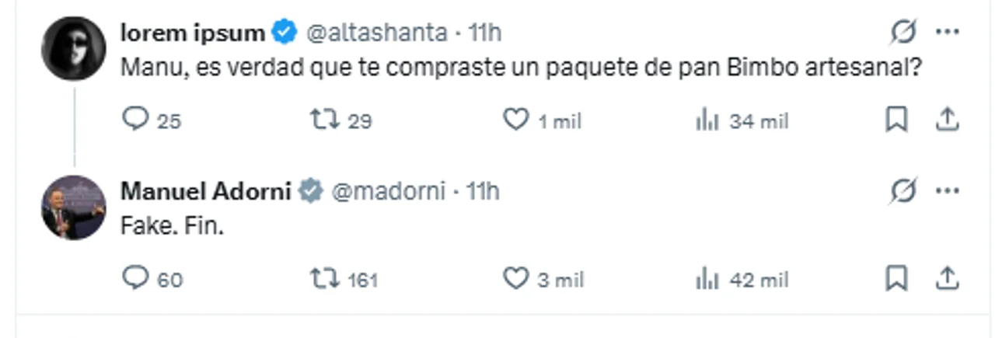Reply to lorem ipsum's tweet
This screenshot has height=338, width=995.
pos(135,120)
